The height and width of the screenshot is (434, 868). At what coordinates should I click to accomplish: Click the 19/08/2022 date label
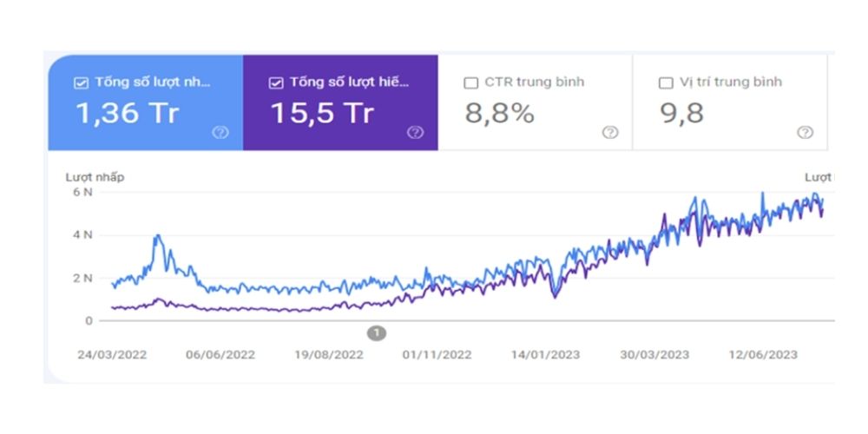pos(329,355)
